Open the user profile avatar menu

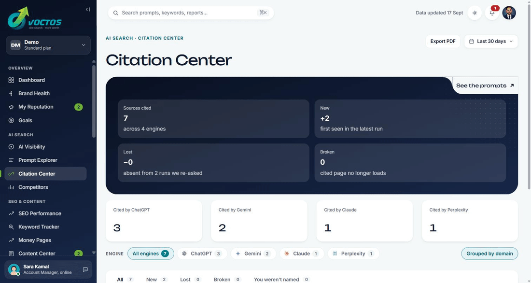coord(509,13)
